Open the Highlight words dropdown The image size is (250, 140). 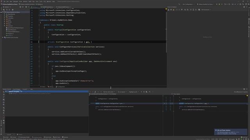point(134,92)
